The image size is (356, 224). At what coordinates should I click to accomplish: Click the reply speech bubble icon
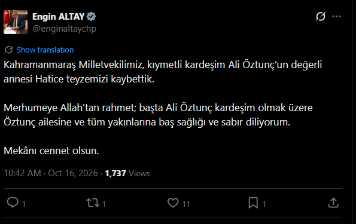[x=13, y=202]
